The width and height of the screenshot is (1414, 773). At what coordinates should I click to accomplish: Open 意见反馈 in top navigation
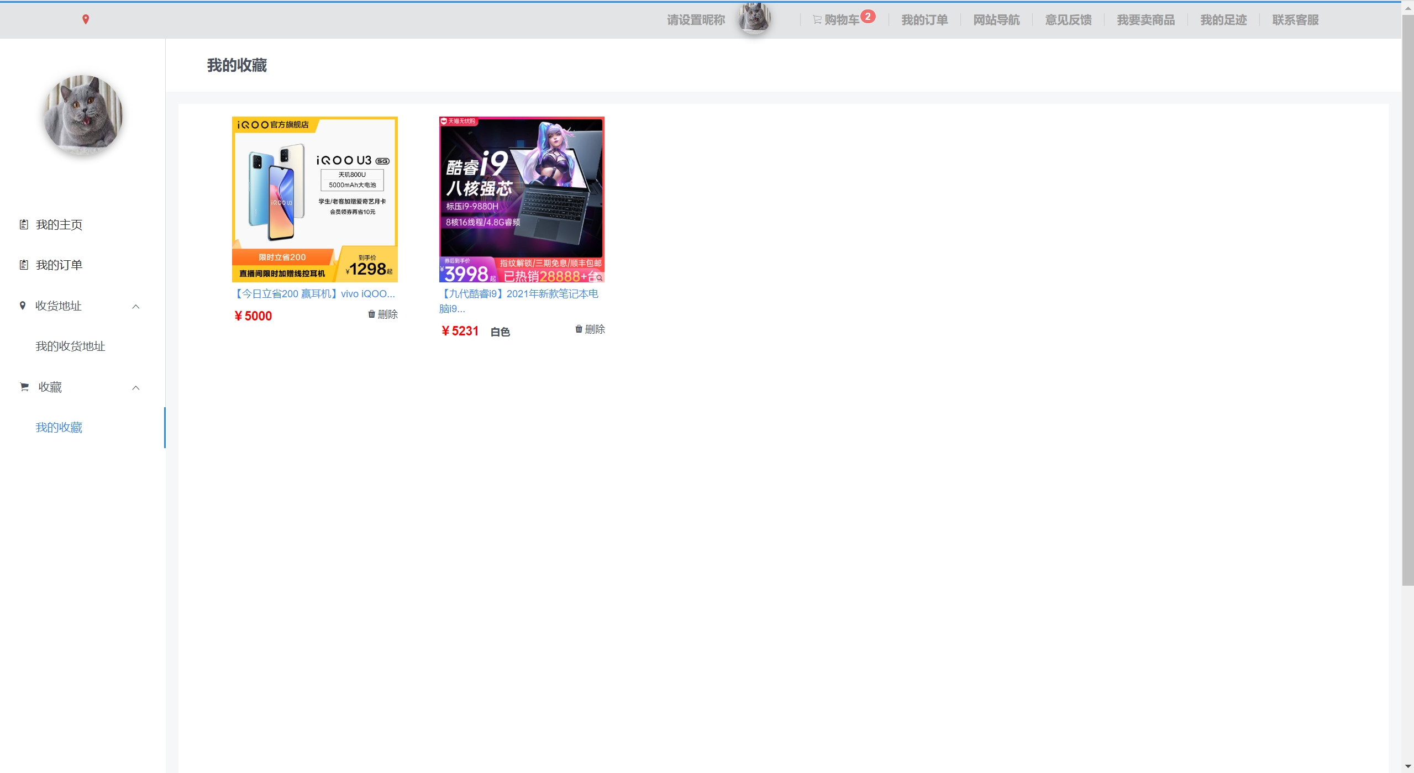[1068, 20]
